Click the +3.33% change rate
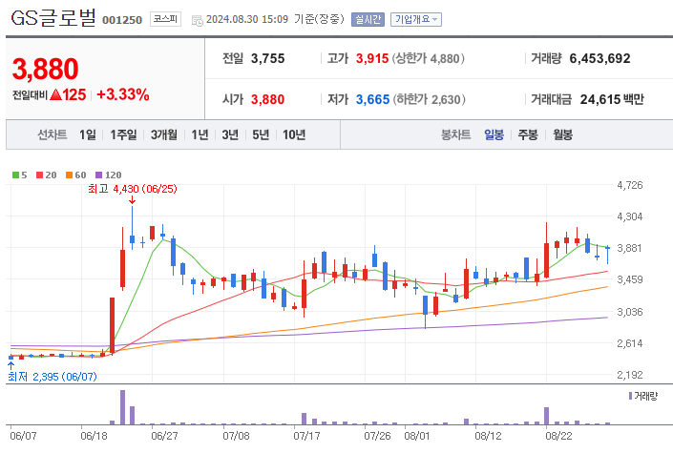This screenshot has width=673, height=453. pos(123,94)
